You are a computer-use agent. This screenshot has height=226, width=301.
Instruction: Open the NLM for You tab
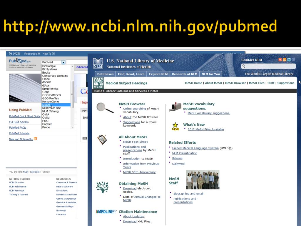[x=211, y=74]
